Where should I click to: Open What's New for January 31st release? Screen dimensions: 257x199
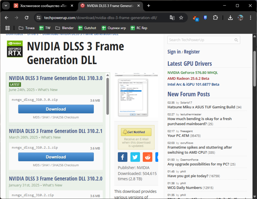[x=52, y=185]
